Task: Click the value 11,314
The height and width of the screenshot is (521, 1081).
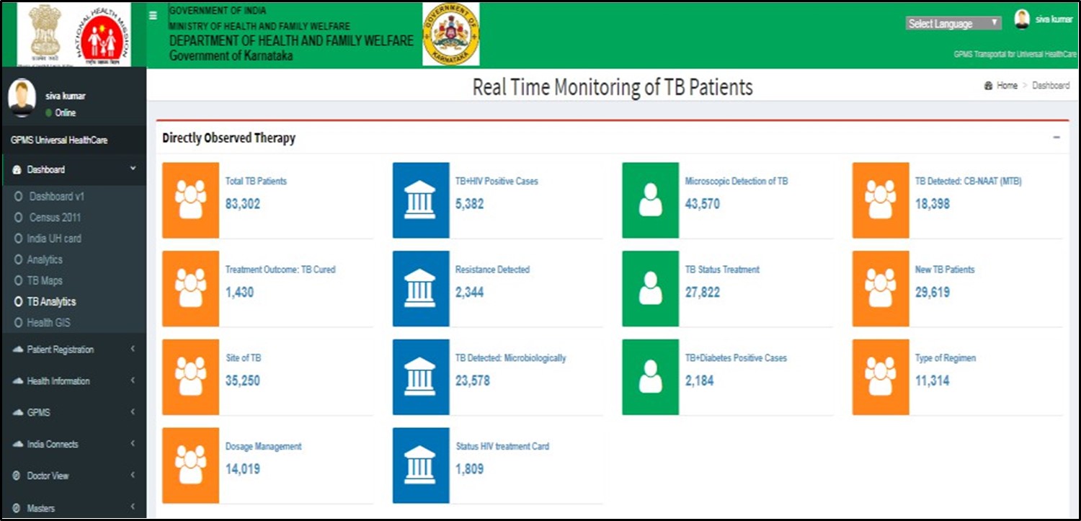Action: click(x=933, y=380)
